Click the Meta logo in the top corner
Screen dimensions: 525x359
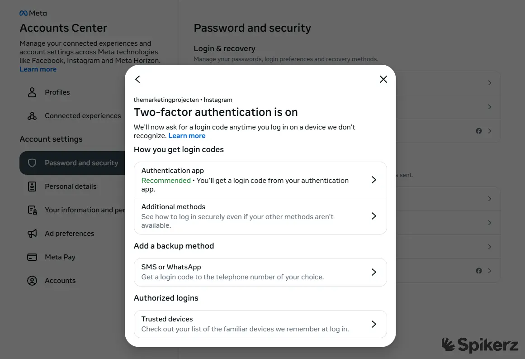32,13
